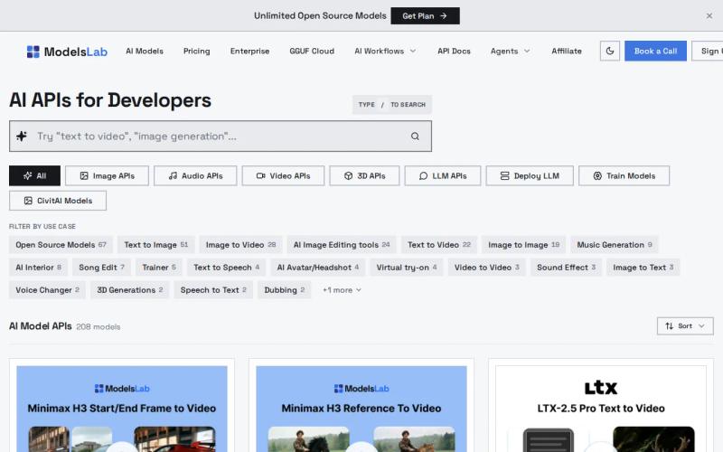Open the Sort dropdown
The width and height of the screenshot is (723, 452).
click(x=685, y=326)
